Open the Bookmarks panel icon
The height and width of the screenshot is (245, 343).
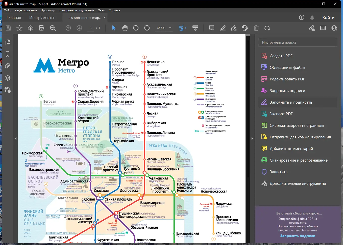click(x=8, y=54)
